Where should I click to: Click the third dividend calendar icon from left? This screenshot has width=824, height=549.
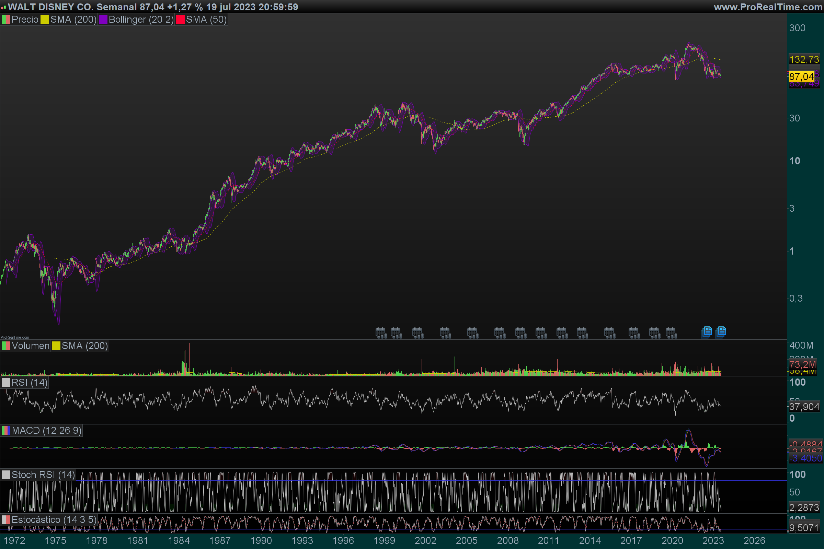coord(417,332)
